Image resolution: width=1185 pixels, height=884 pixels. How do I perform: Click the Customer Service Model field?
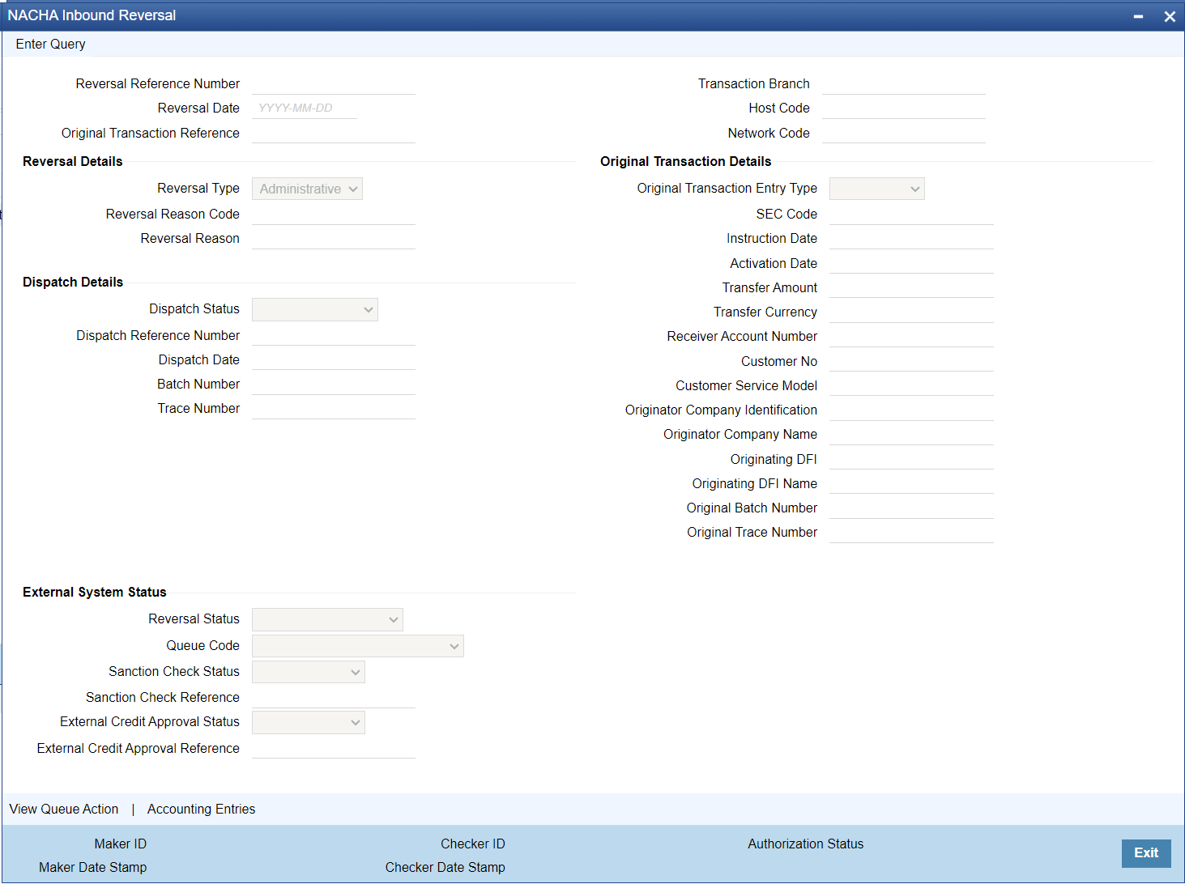point(911,385)
